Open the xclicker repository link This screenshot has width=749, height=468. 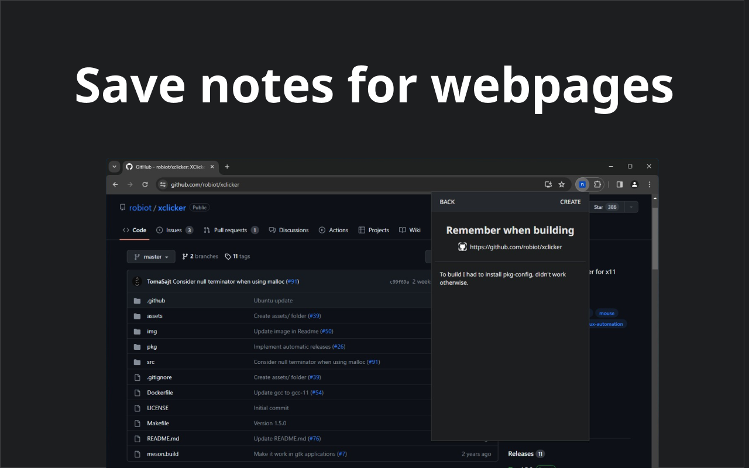172,208
